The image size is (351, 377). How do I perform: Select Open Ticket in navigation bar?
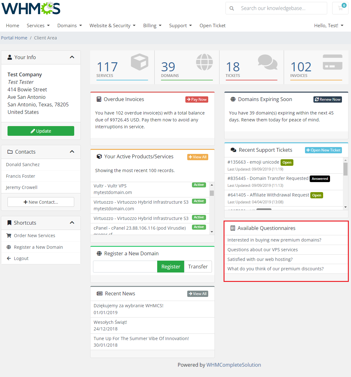coord(213,26)
